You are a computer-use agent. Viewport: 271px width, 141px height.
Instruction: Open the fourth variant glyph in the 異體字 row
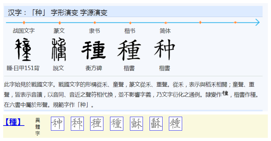pyautogui.click(x=117, y=124)
